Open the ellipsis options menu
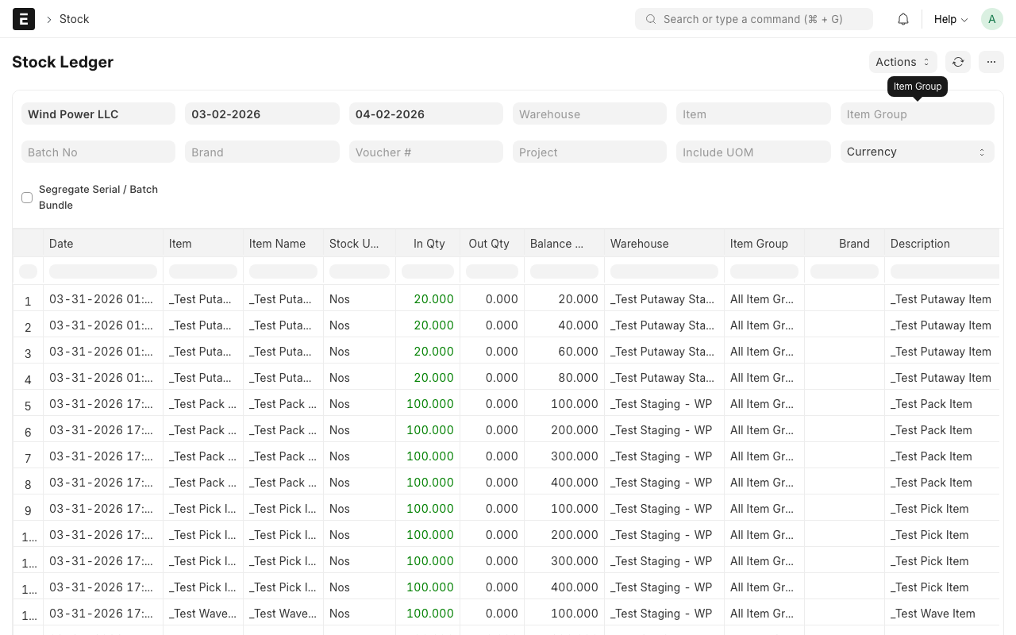1016x635 pixels. pos(991,61)
